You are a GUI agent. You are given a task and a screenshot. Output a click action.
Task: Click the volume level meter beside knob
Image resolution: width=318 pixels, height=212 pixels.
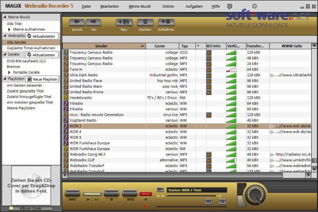pos(241,195)
